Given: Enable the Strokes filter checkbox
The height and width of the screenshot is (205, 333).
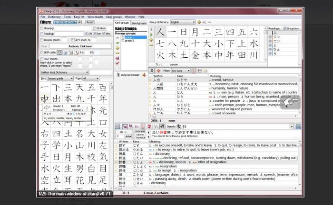Looking at the screenshot, I should point(95,28).
